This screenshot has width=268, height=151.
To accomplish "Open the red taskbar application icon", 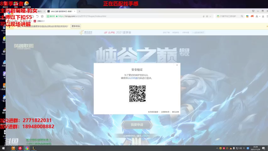I will [x=20, y=148].
